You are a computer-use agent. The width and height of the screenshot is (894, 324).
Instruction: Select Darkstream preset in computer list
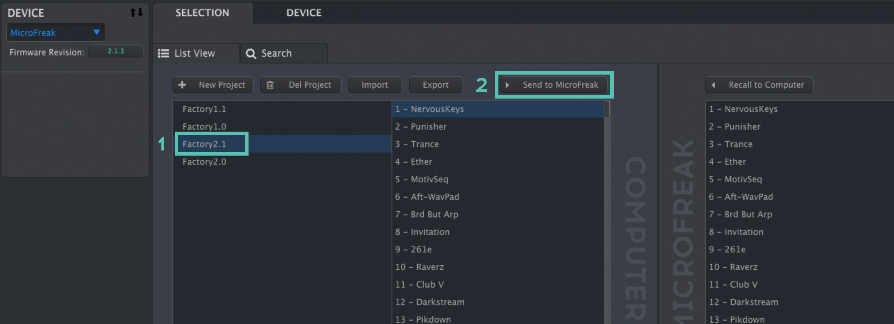(x=440, y=302)
